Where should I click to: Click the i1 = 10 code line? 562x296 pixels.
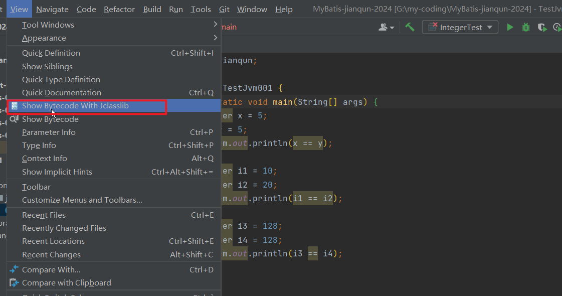pos(250,171)
